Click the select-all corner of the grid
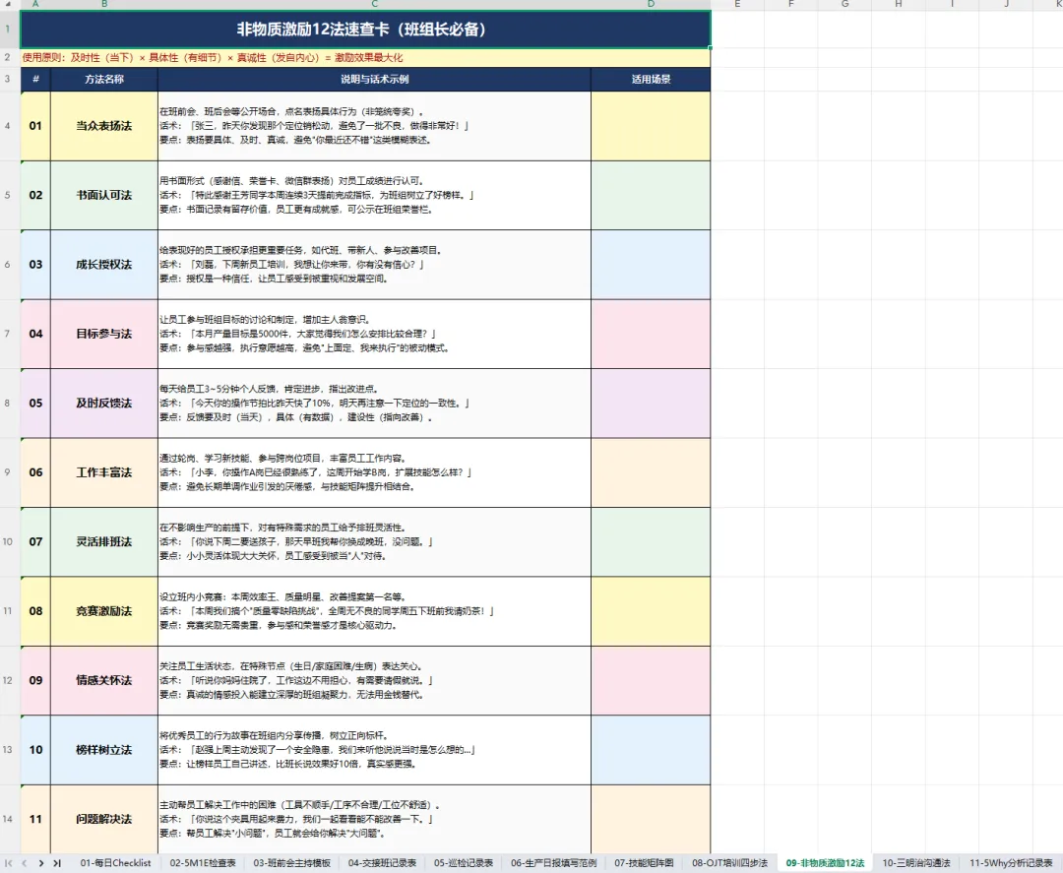Image resolution: width=1063 pixels, height=873 pixels. point(10,4)
